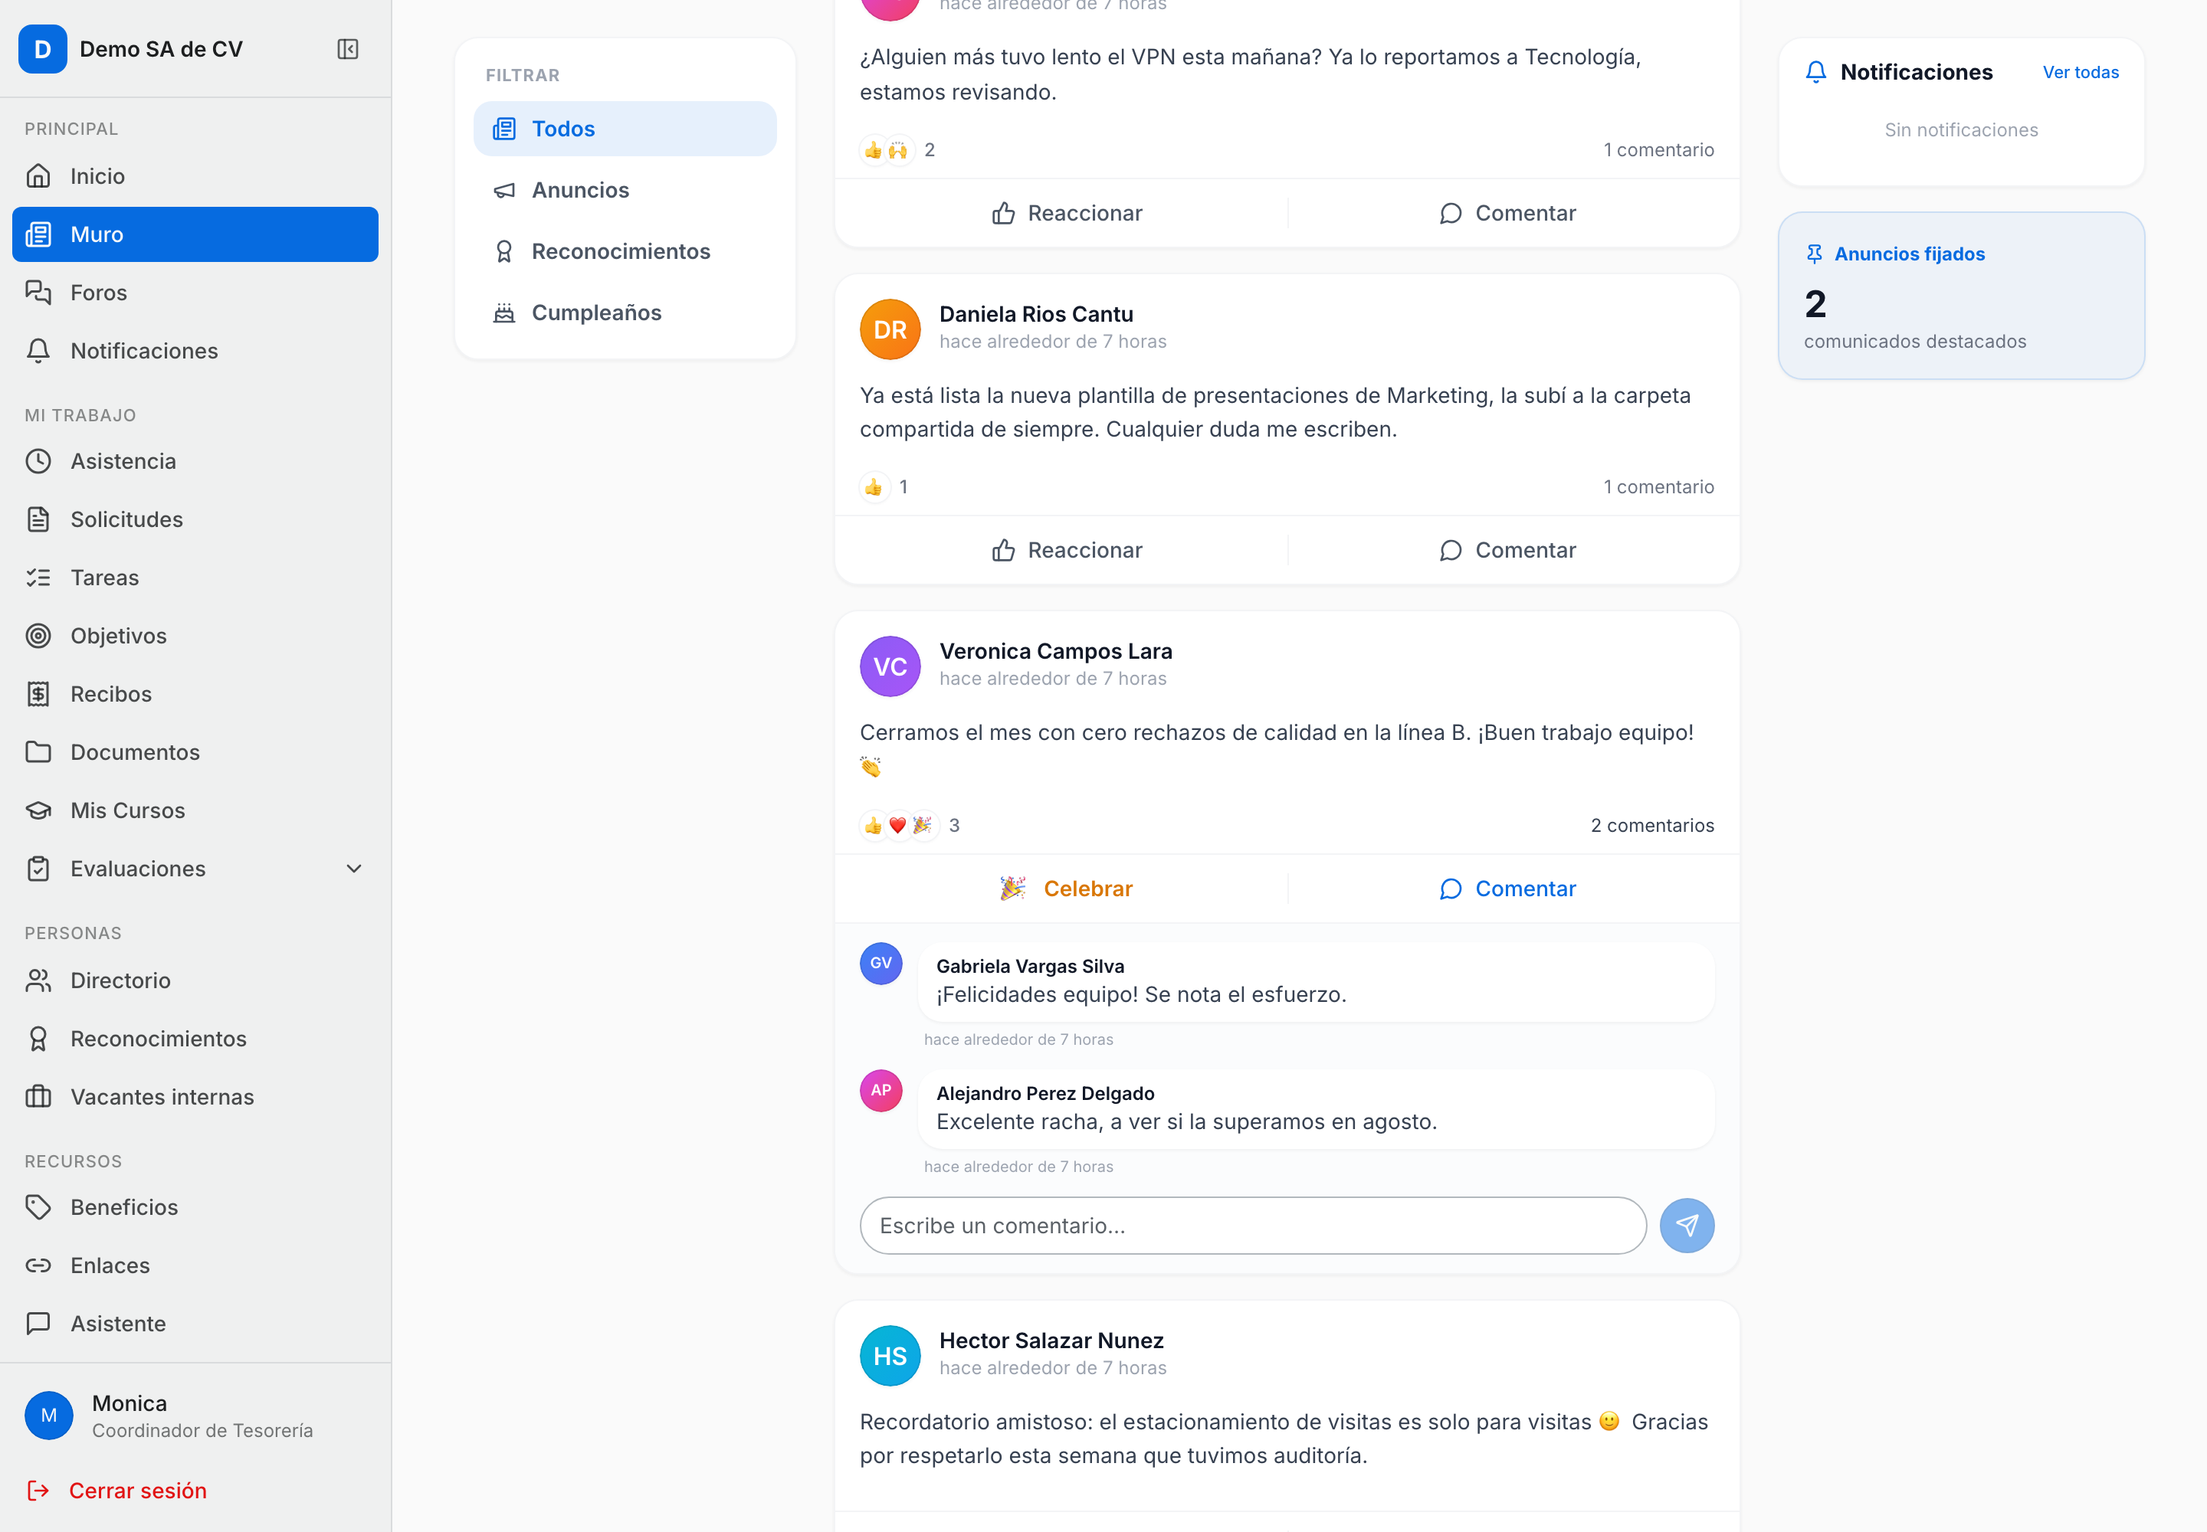The height and width of the screenshot is (1532, 2207).
Task: Click the DR avatar of Daniela Rios
Action: click(890, 329)
